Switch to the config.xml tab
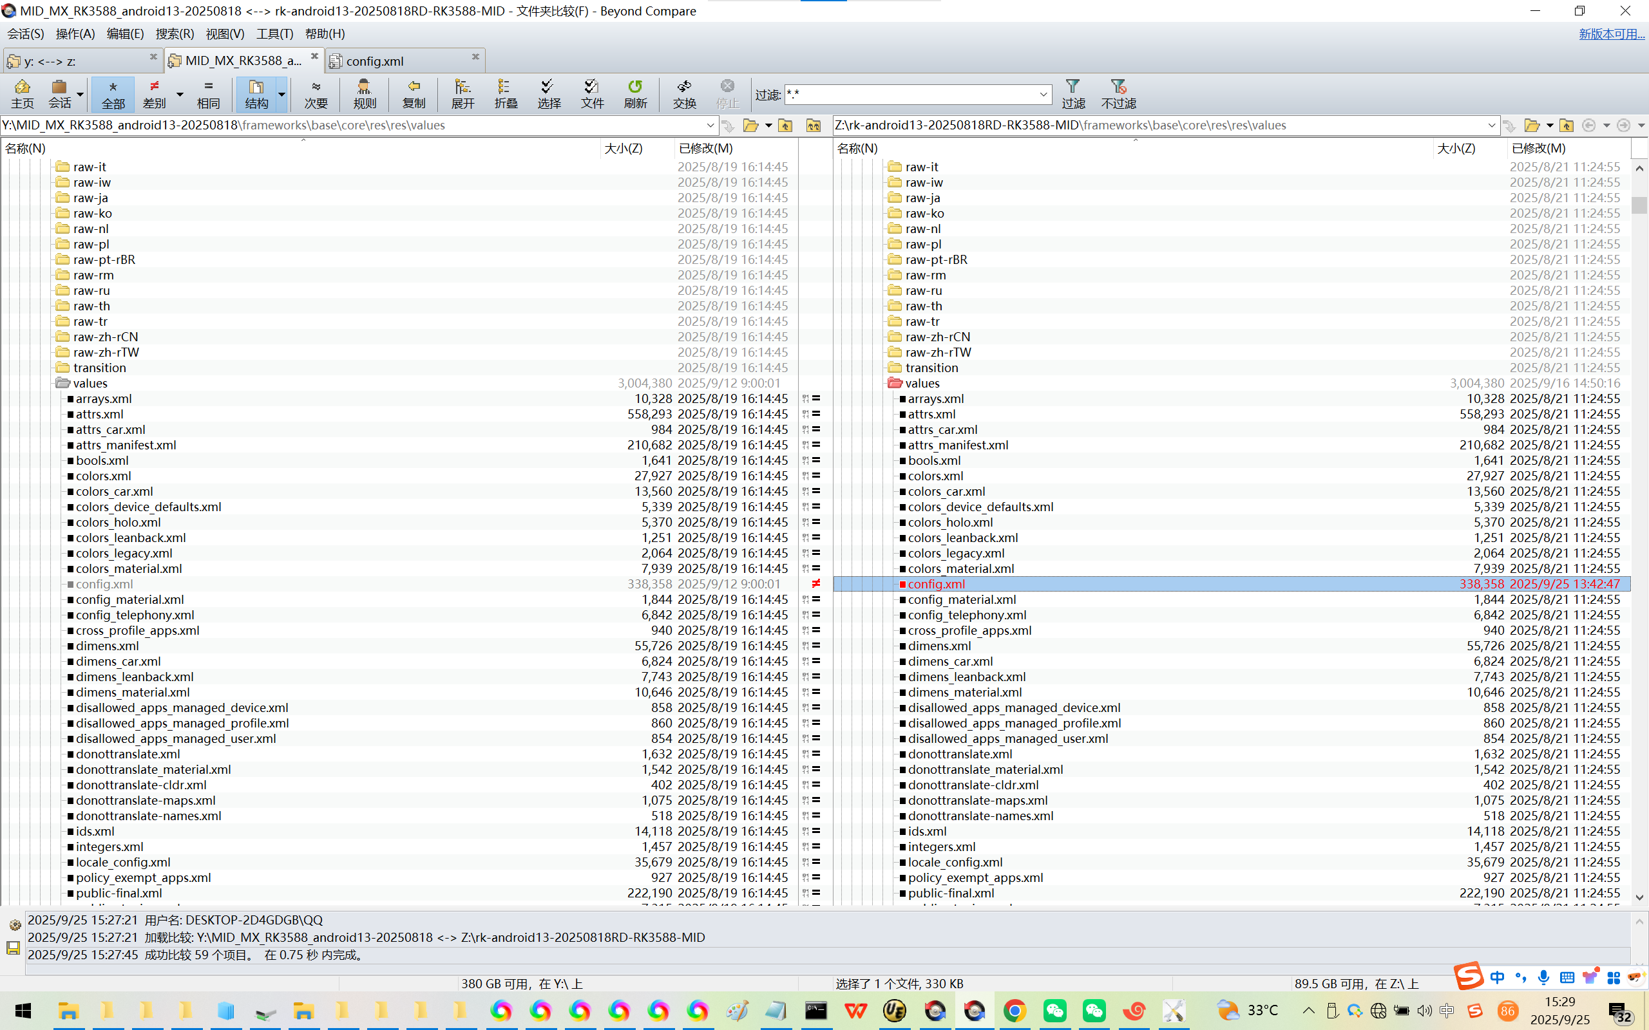The image size is (1649, 1030). pos(375,61)
